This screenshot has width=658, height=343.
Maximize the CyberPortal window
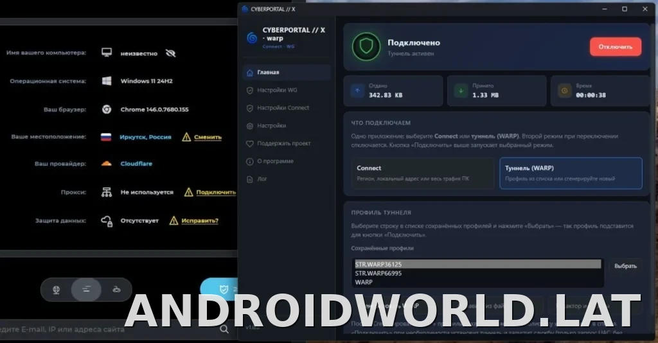click(x=625, y=9)
